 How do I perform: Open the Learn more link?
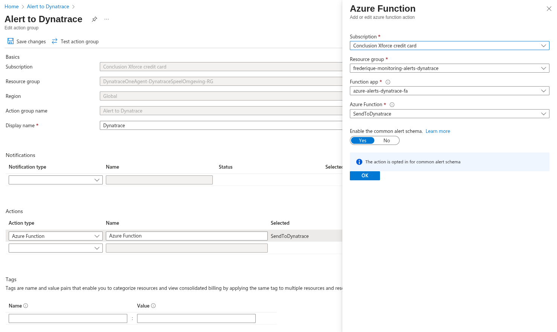[x=438, y=131]
